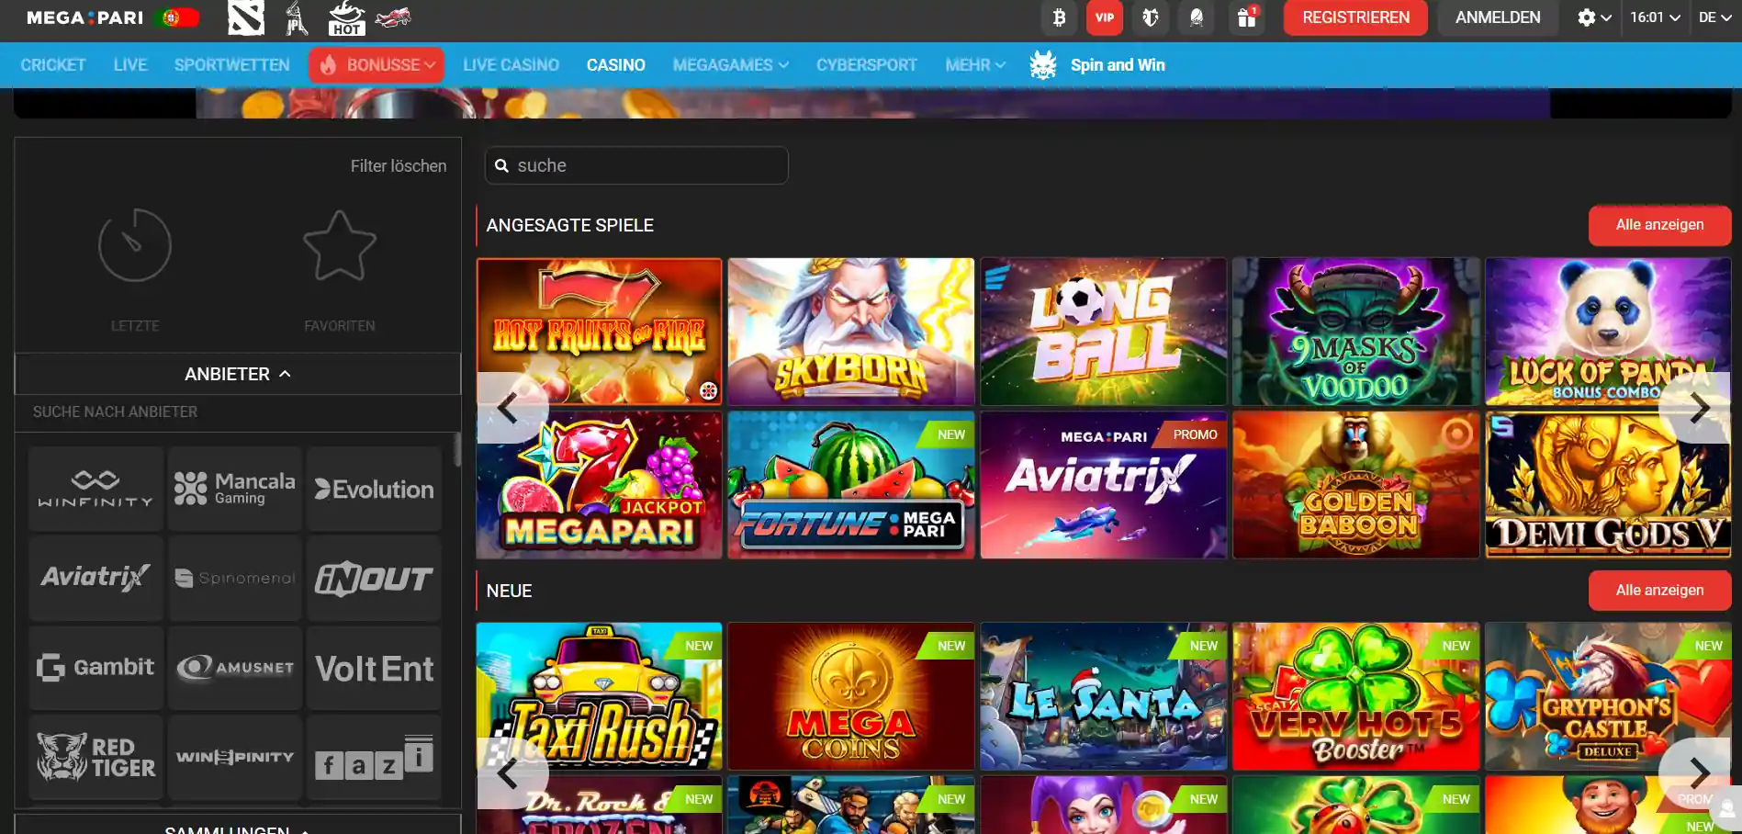Click the Filter löschen link
1742x834 pixels.
[x=398, y=165]
